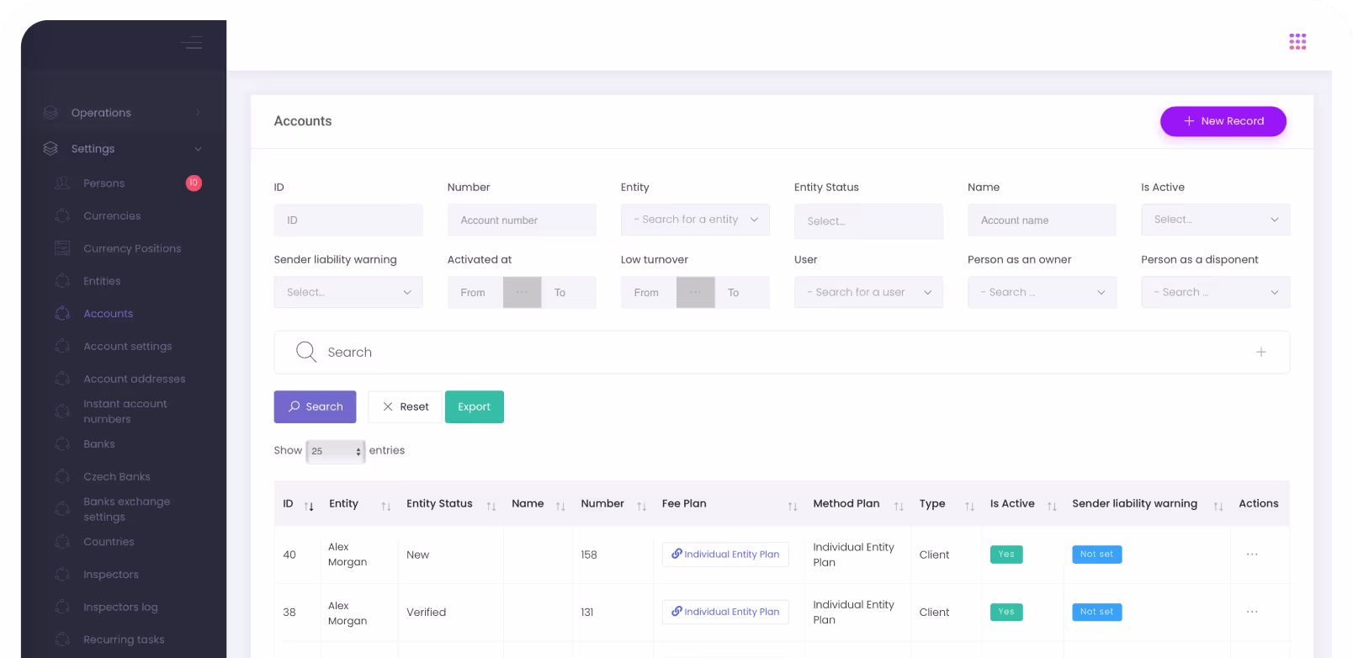This screenshot has height=658, width=1353.
Task: Open the User search dropdown
Action: click(868, 292)
